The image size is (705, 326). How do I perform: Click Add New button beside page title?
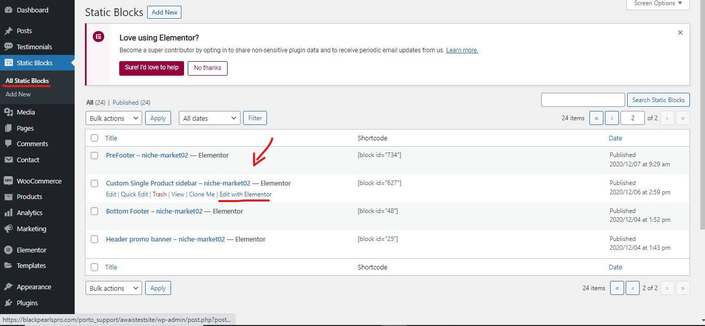[x=164, y=12]
